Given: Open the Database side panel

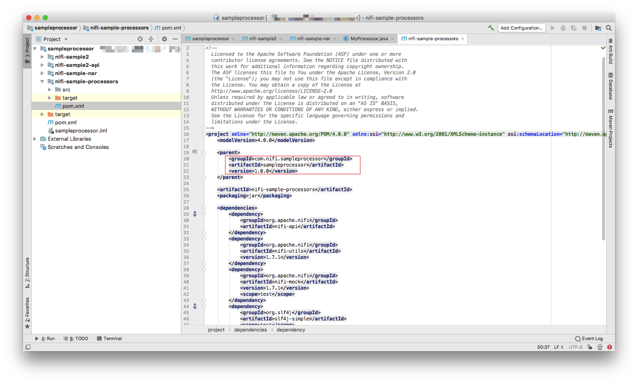Looking at the screenshot, I should tap(610, 86).
